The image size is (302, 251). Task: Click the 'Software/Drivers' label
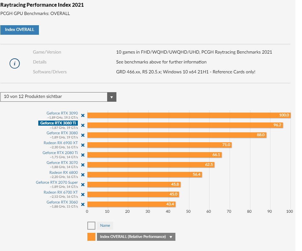pos(50,72)
